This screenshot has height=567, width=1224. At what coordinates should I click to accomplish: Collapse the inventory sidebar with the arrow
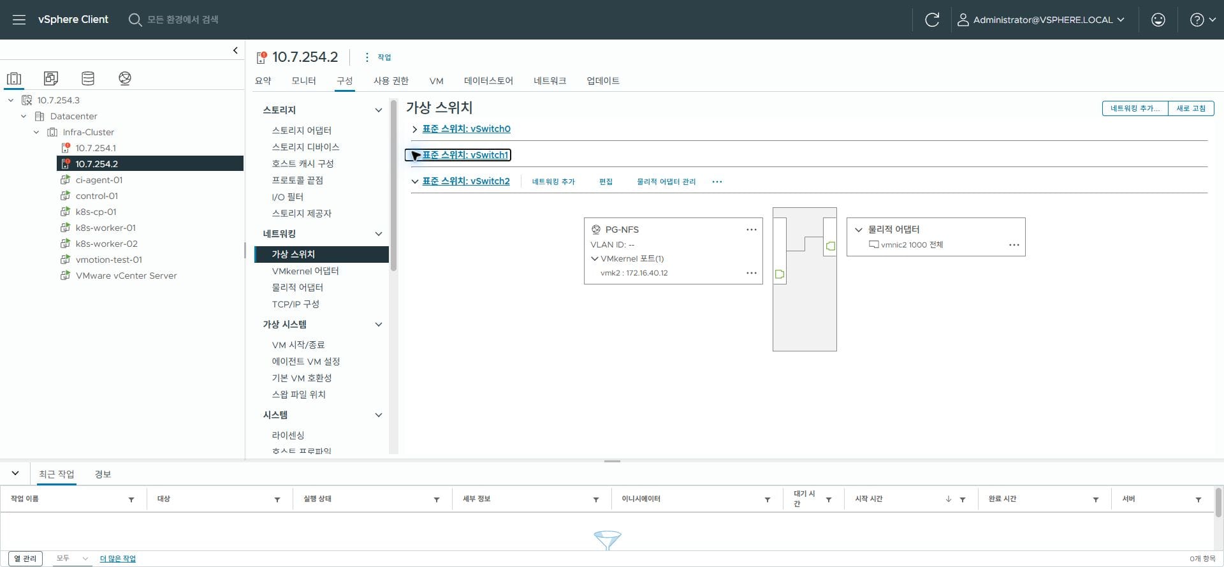[235, 50]
